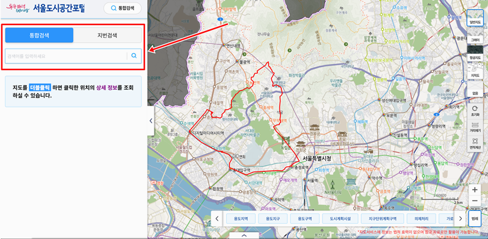
Task: Click the 신설동역 station label on the map
Action: 400,134
